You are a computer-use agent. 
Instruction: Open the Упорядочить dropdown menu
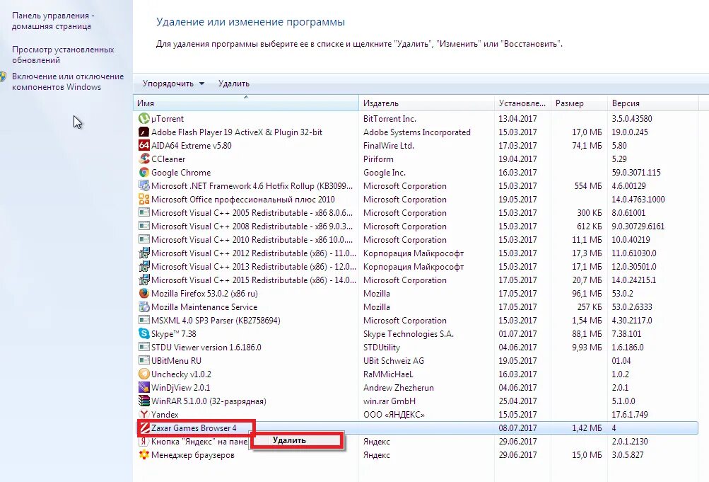tap(173, 84)
